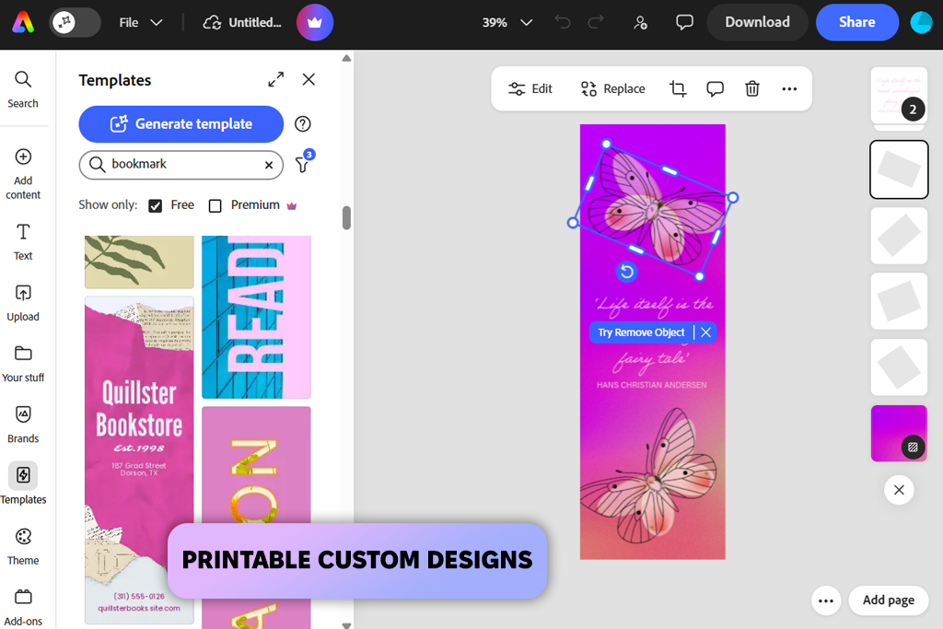
Task: Open the user profile avatar
Action: [921, 22]
